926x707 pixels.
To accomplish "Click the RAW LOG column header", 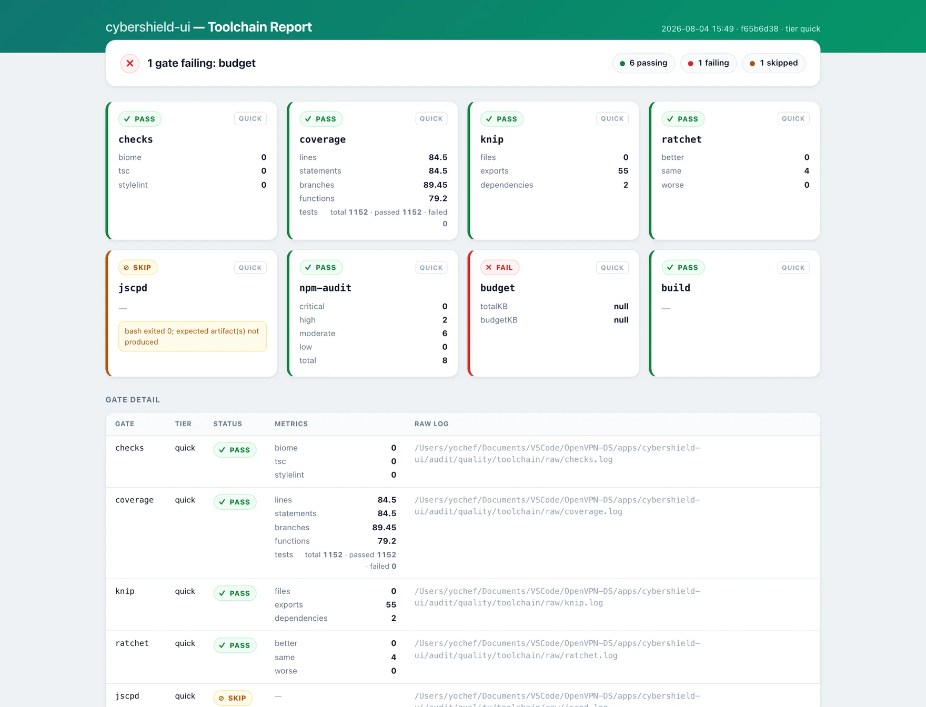I will pyautogui.click(x=431, y=424).
